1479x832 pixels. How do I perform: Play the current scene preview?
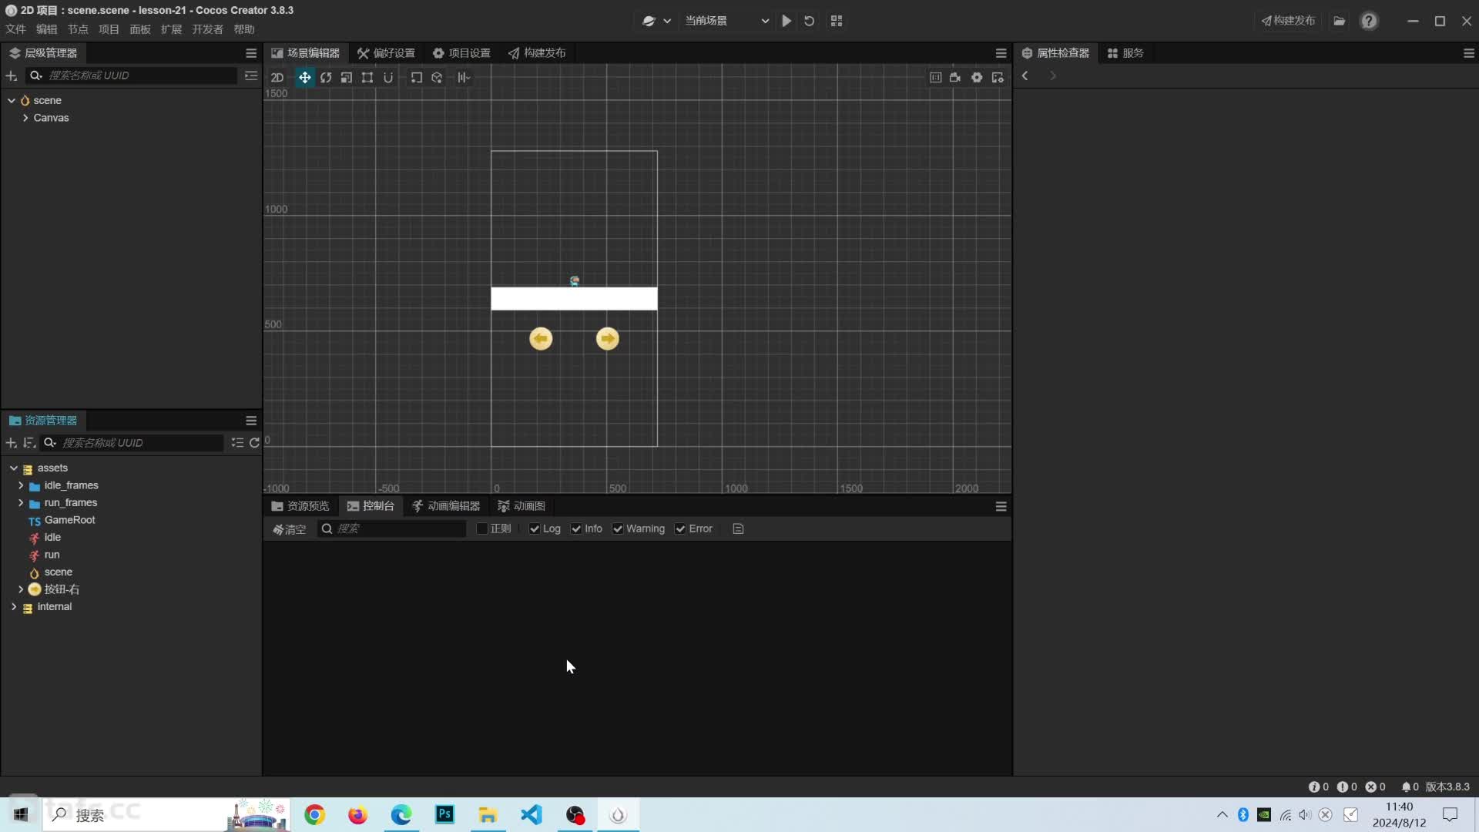point(786,21)
